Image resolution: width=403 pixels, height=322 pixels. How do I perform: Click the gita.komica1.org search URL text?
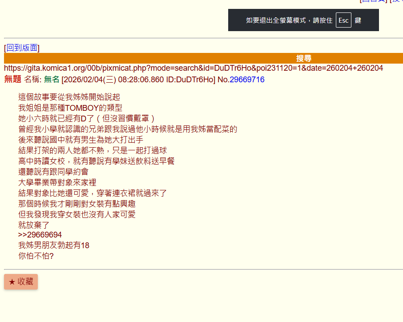click(x=193, y=68)
